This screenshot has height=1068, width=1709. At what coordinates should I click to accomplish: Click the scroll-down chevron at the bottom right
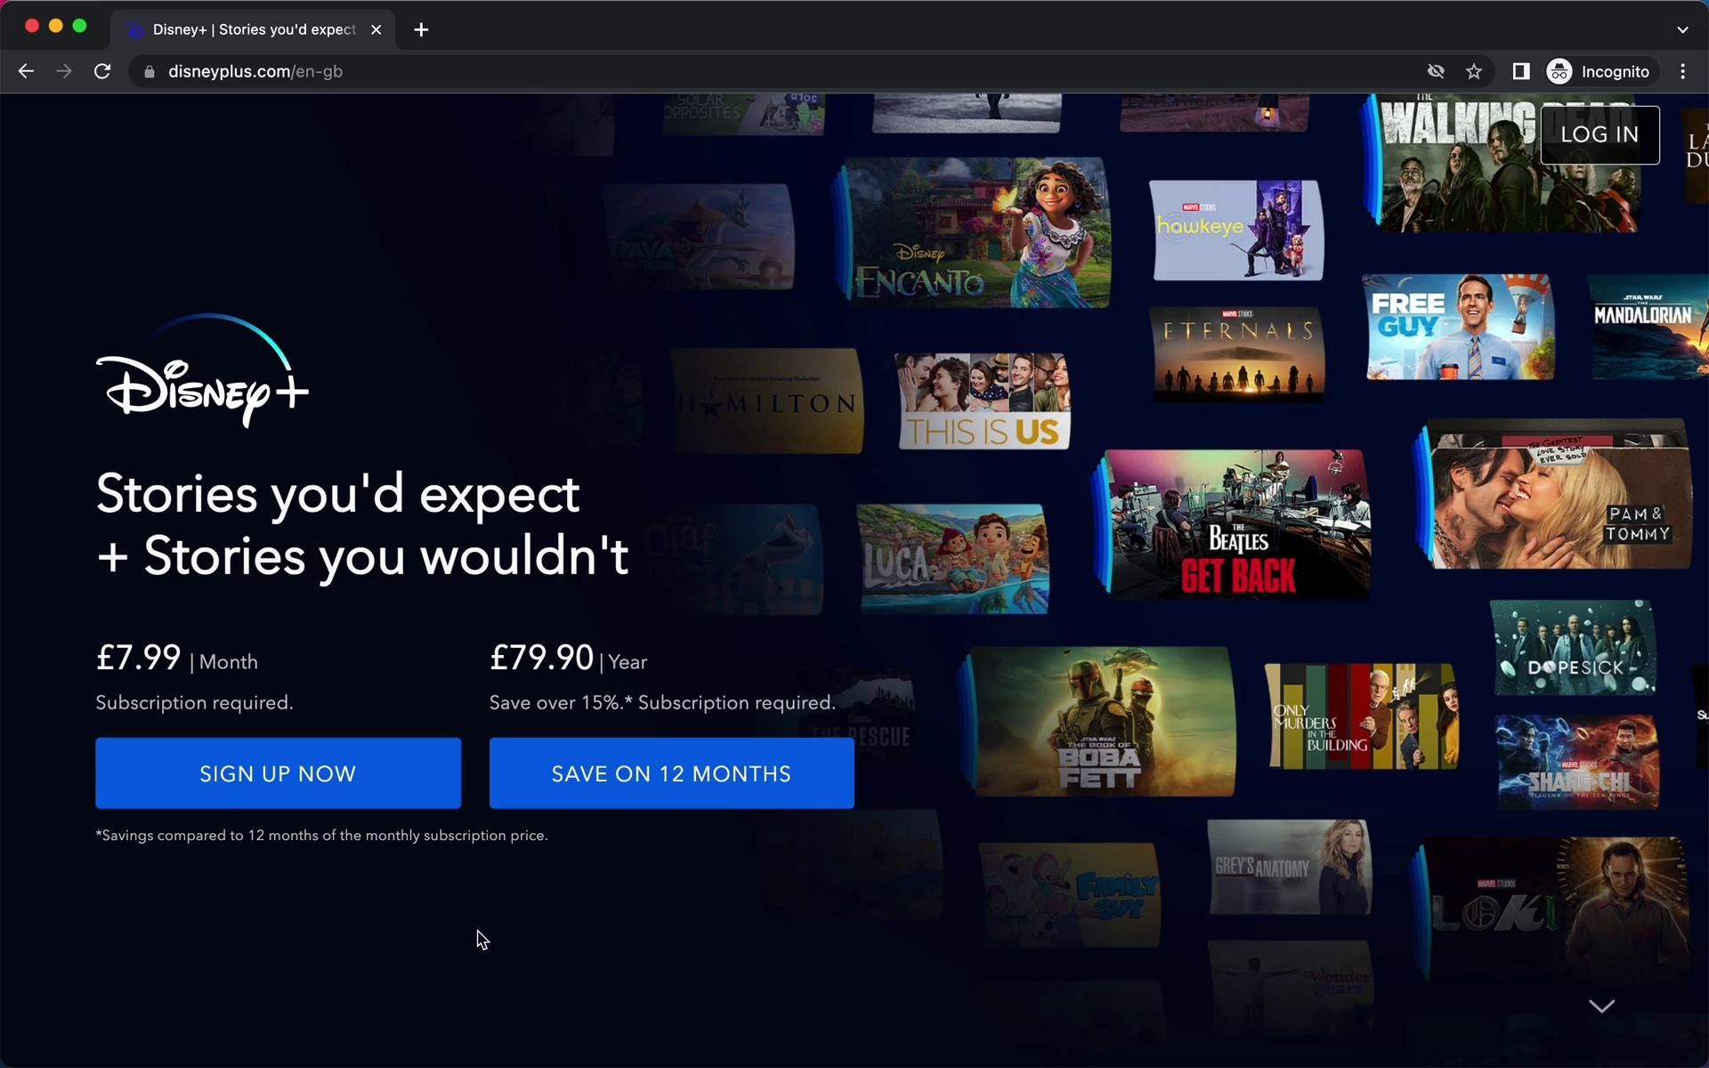point(1601,1007)
